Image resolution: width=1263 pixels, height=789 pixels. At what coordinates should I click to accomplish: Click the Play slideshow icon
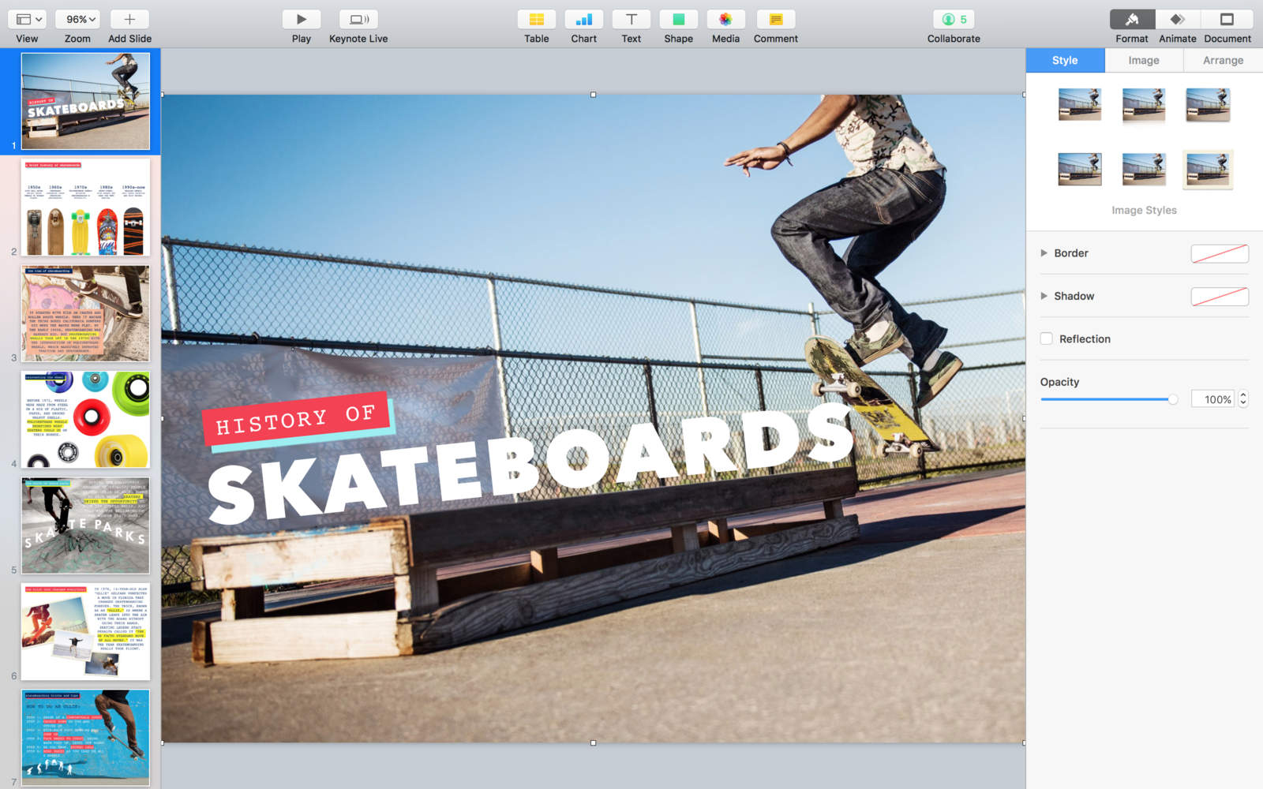[x=301, y=20]
